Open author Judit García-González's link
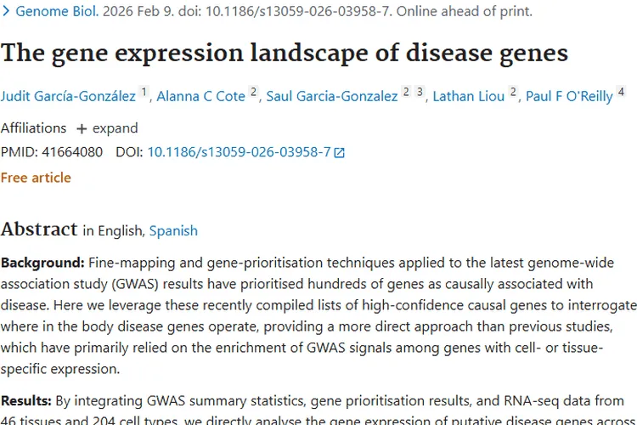Screen dimensions: 637x425 click(68, 96)
